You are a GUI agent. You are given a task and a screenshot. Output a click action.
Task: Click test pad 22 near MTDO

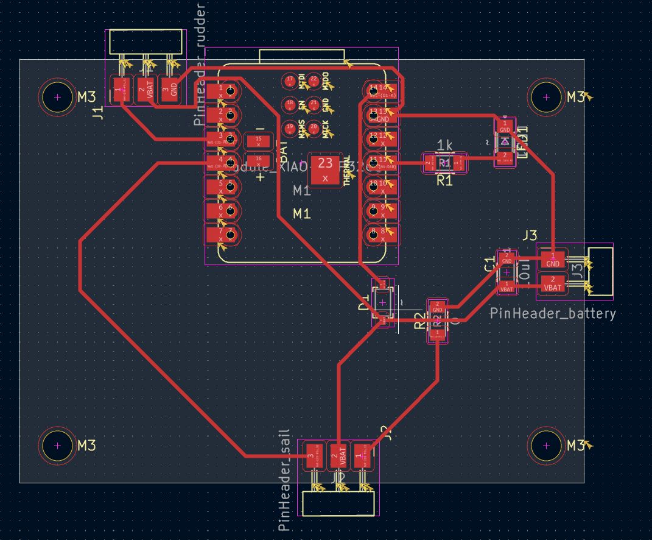pyautogui.click(x=314, y=81)
